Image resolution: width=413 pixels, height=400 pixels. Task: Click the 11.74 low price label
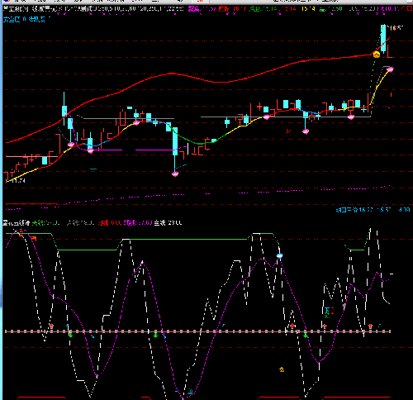tap(17, 181)
